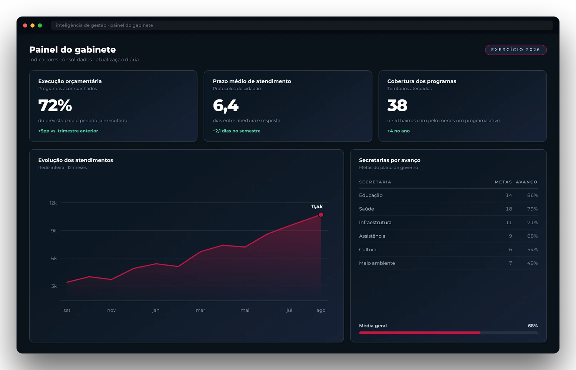Select the Meio ambiente row
Screen dimensions: 576x370
(x=448, y=263)
